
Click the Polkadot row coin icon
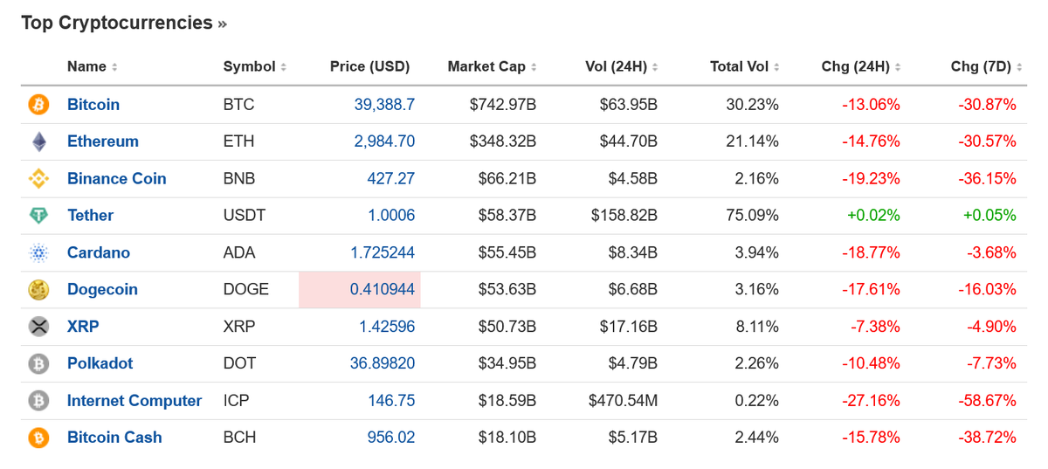pyautogui.click(x=38, y=363)
